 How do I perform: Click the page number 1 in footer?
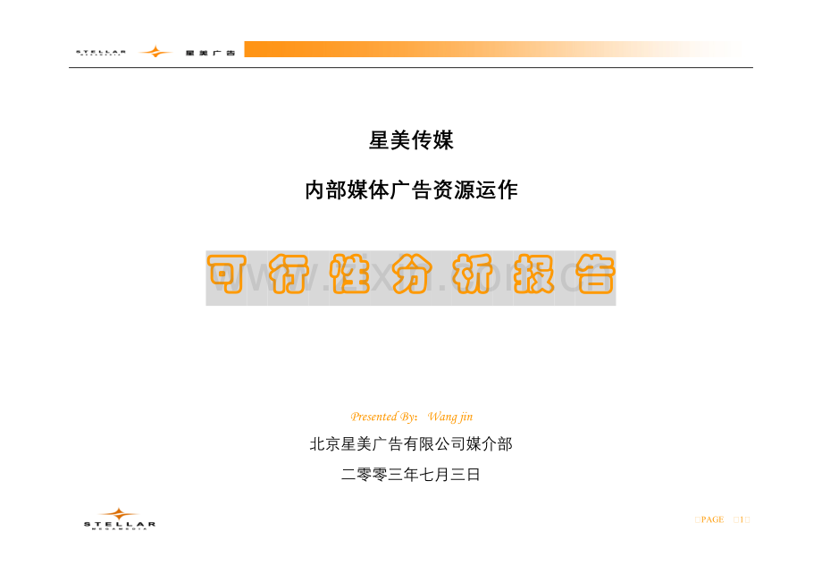tap(742, 519)
